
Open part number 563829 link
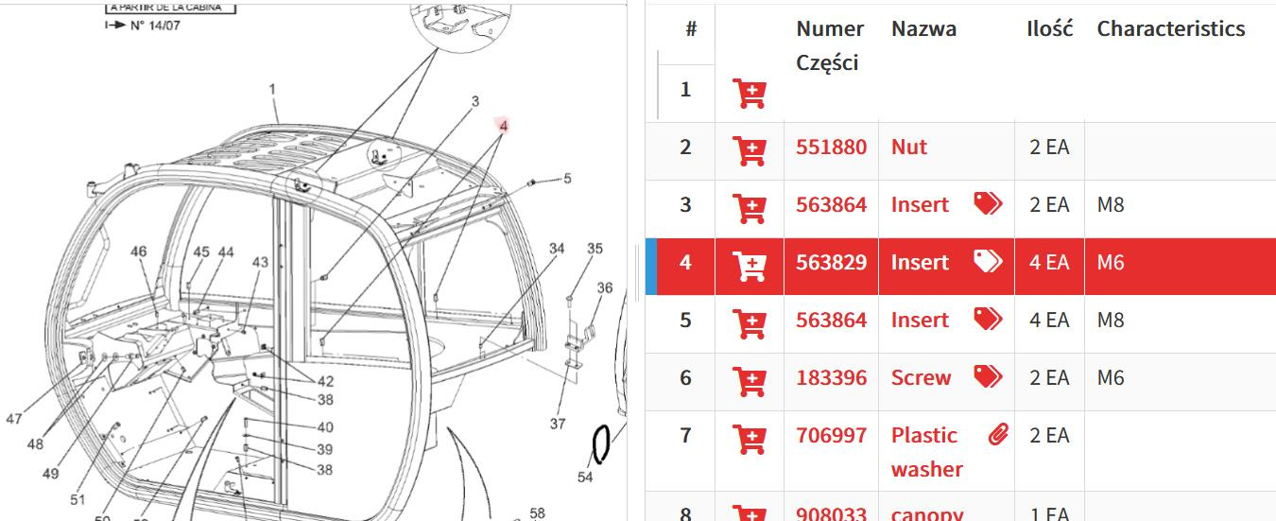831,263
